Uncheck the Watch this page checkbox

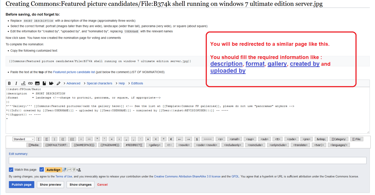[x=11, y=170]
